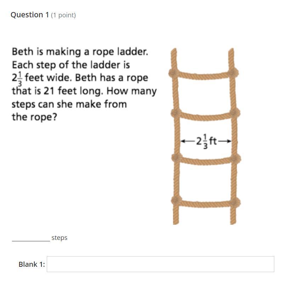This screenshot has height=282, width=303.
Task: Click the Blank 1 answer input field
Action: [161, 264]
